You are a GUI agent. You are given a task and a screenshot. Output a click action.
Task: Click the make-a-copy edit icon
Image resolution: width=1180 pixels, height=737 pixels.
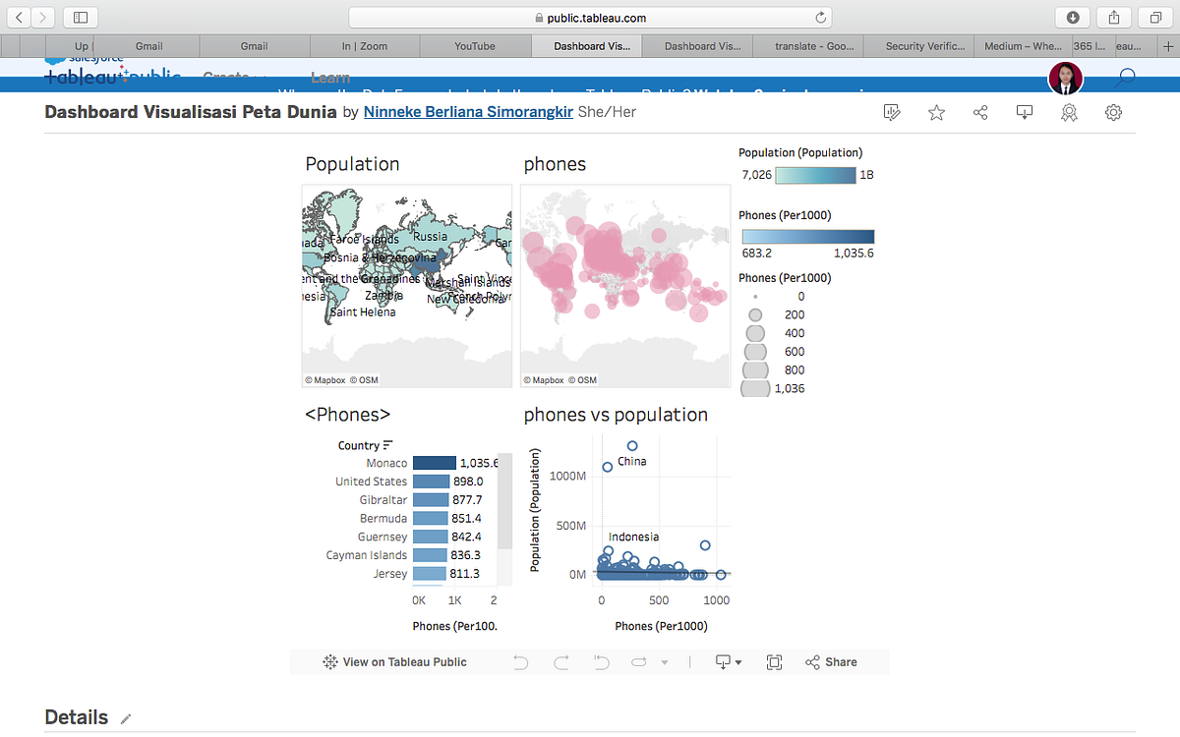click(x=892, y=112)
